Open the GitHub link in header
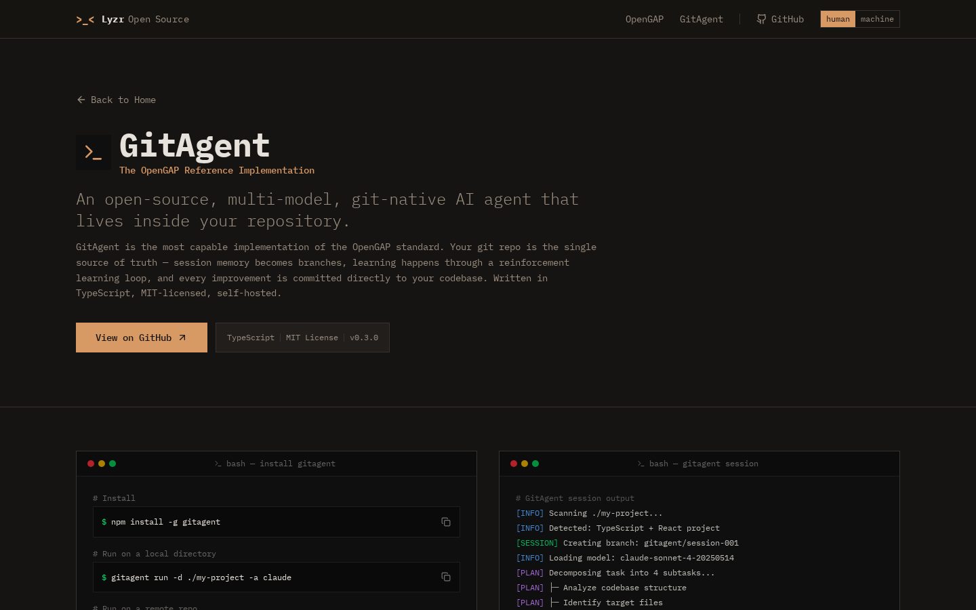The image size is (976, 610). coord(780,20)
